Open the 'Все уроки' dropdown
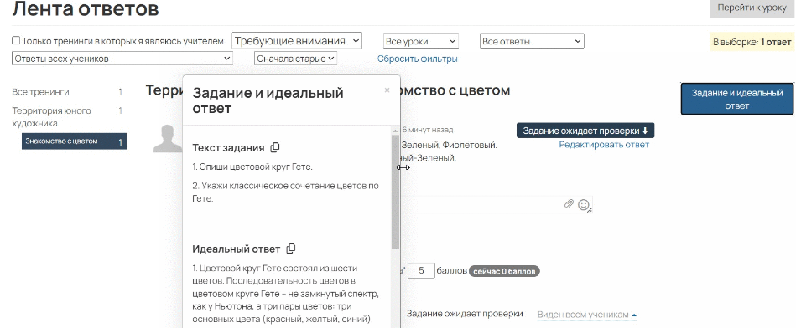 421,41
